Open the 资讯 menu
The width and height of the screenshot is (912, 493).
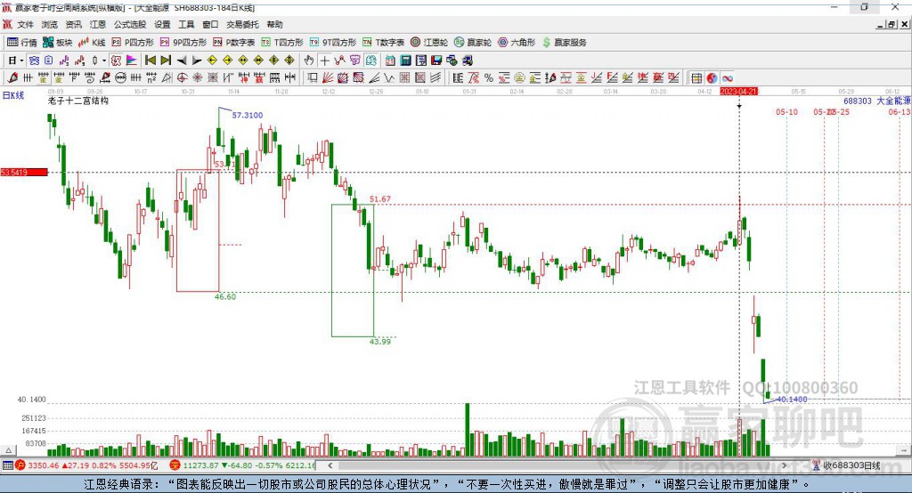click(x=73, y=24)
